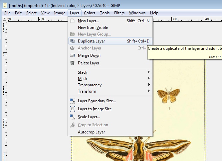Click the large moth's right wing on canvas

168,147
